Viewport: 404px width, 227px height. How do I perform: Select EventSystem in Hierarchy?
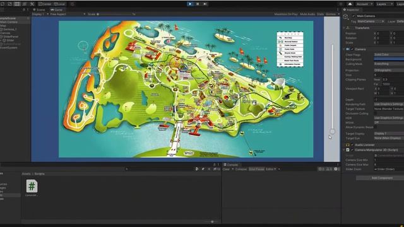coord(9,48)
